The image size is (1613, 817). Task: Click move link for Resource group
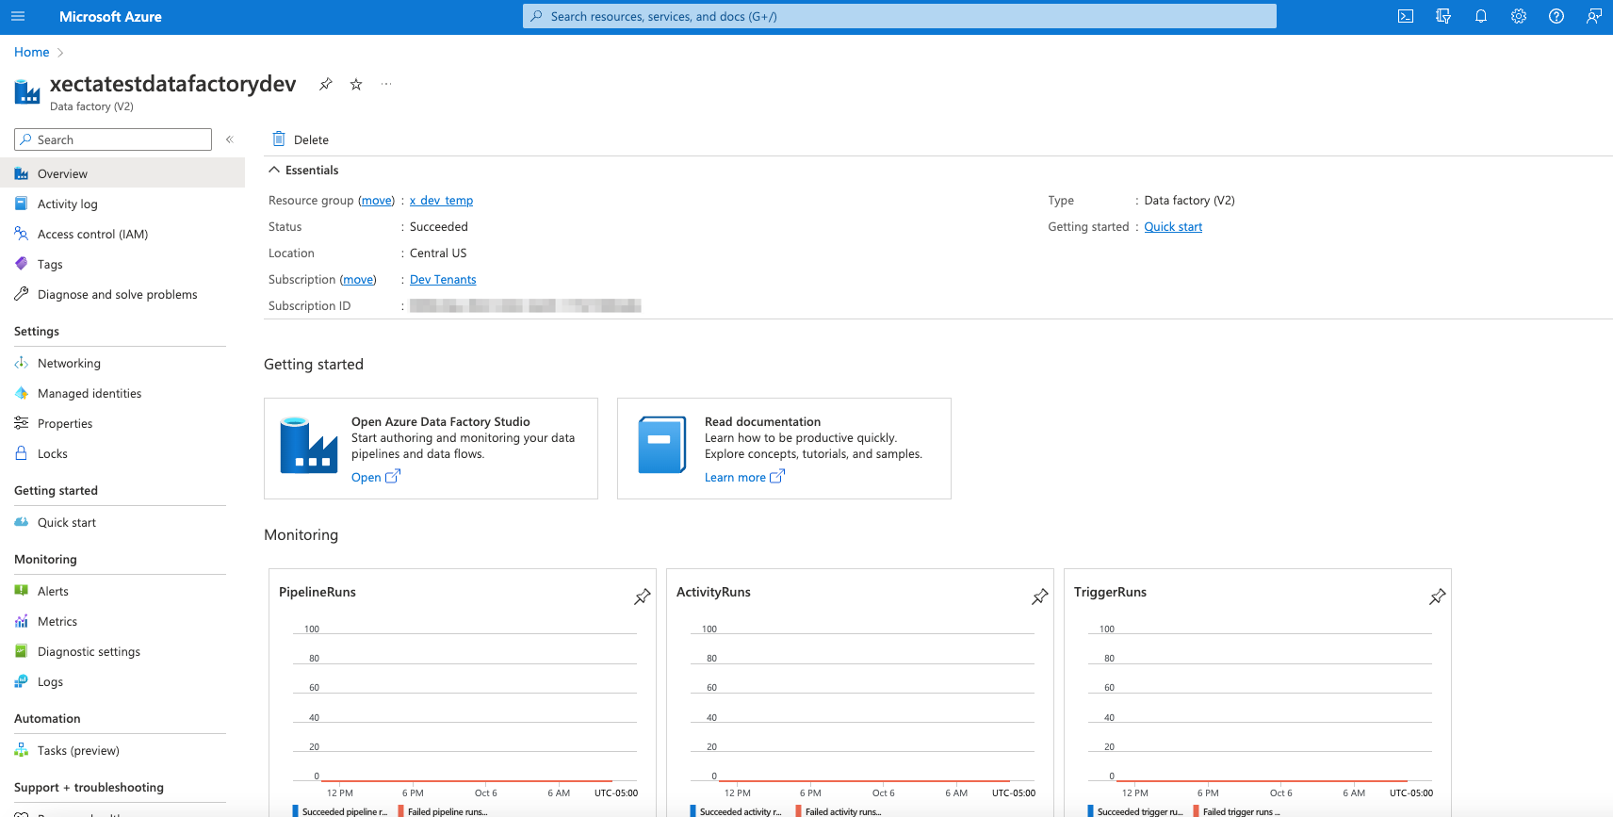[x=377, y=201]
